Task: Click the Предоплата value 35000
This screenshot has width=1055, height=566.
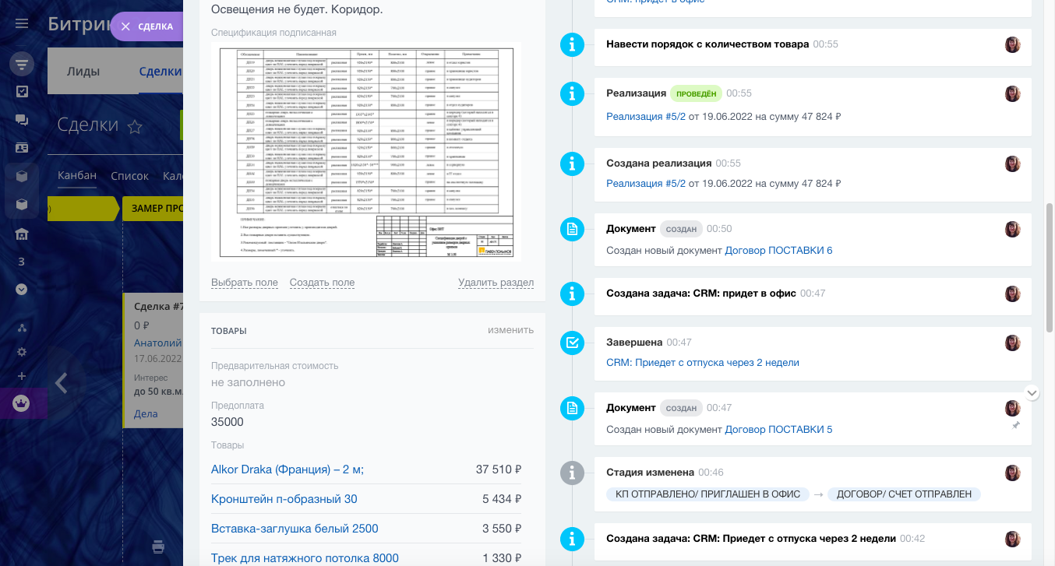Action: [x=228, y=422]
